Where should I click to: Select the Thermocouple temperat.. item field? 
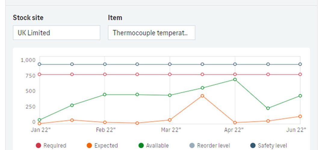click(x=152, y=33)
